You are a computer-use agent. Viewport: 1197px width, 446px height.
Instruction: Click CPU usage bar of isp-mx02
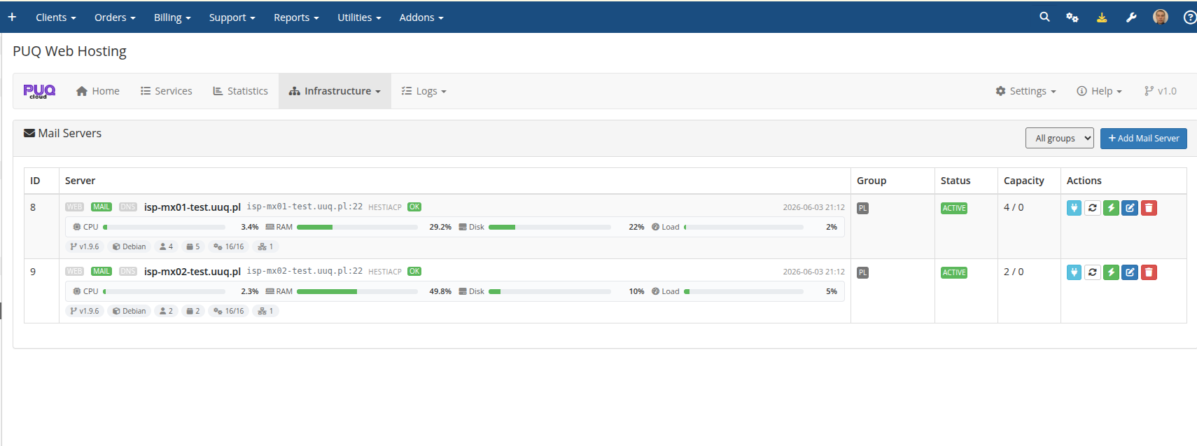[164, 291]
